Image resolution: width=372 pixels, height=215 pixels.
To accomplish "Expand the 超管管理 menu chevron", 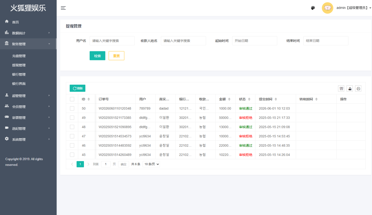I will 49,96.
